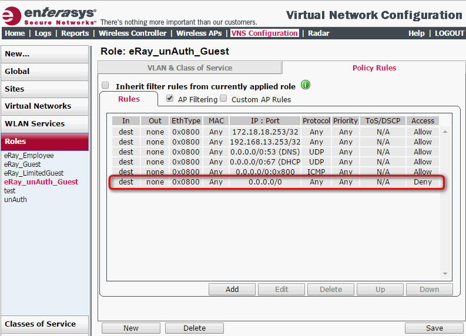
Task: Click the Help link
Action: click(417, 33)
